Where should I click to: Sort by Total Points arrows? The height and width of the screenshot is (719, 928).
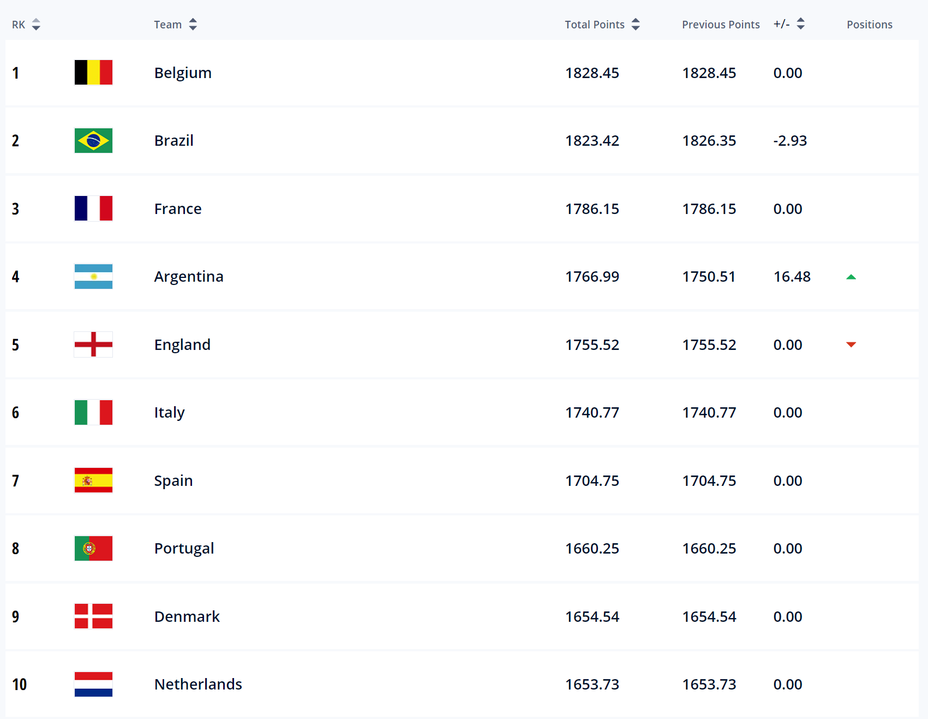click(636, 25)
